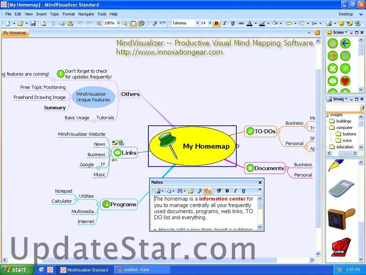
Task: Save the map with the floppy disk icon
Action: coord(33,23)
